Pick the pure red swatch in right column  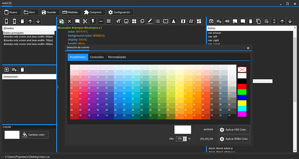point(242,87)
